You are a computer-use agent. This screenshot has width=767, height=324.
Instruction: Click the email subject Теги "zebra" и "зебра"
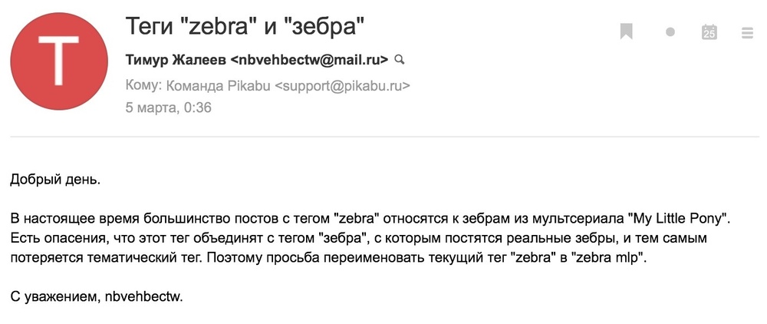[245, 28]
